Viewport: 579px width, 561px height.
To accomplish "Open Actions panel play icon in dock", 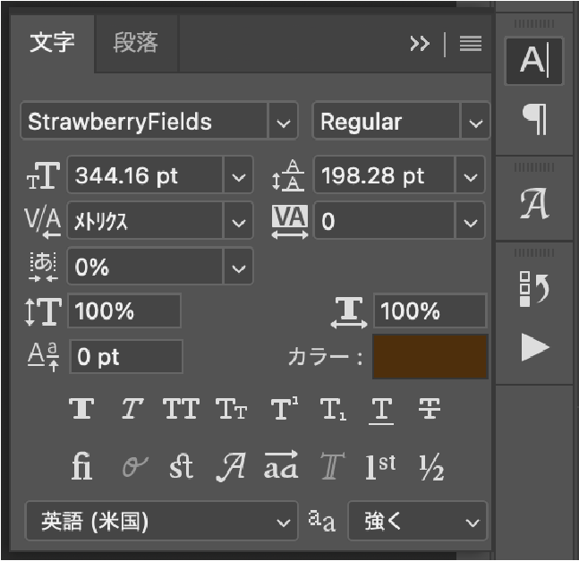I will 534,347.
